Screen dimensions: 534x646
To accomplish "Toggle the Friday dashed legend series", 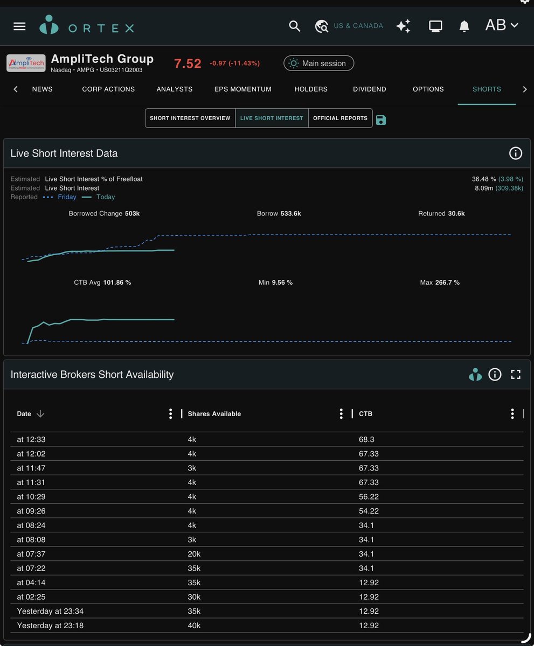I will tap(59, 197).
